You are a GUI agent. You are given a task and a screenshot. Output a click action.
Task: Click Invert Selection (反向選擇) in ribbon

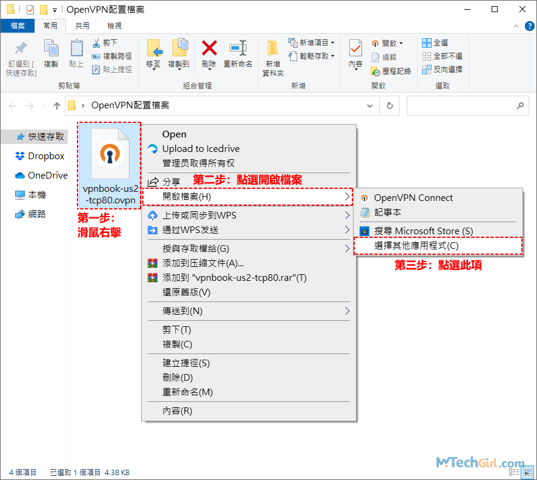[427, 70]
